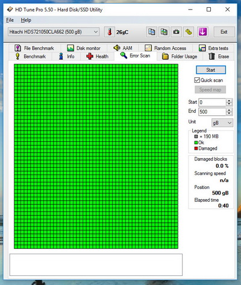Screen dimensions: 241x285
Task: Open the Unit gB dropdown
Action: point(222,123)
